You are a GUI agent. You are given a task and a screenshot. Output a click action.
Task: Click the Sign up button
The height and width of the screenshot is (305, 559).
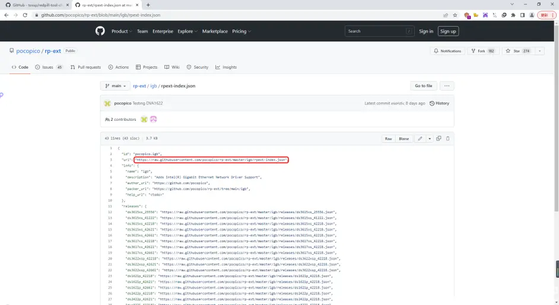(x=448, y=31)
